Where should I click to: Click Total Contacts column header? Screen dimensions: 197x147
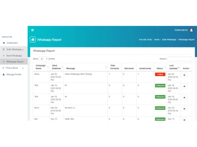click(x=115, y=67)
